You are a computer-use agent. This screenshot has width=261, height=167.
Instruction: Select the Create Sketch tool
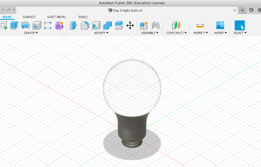point(3,25)
